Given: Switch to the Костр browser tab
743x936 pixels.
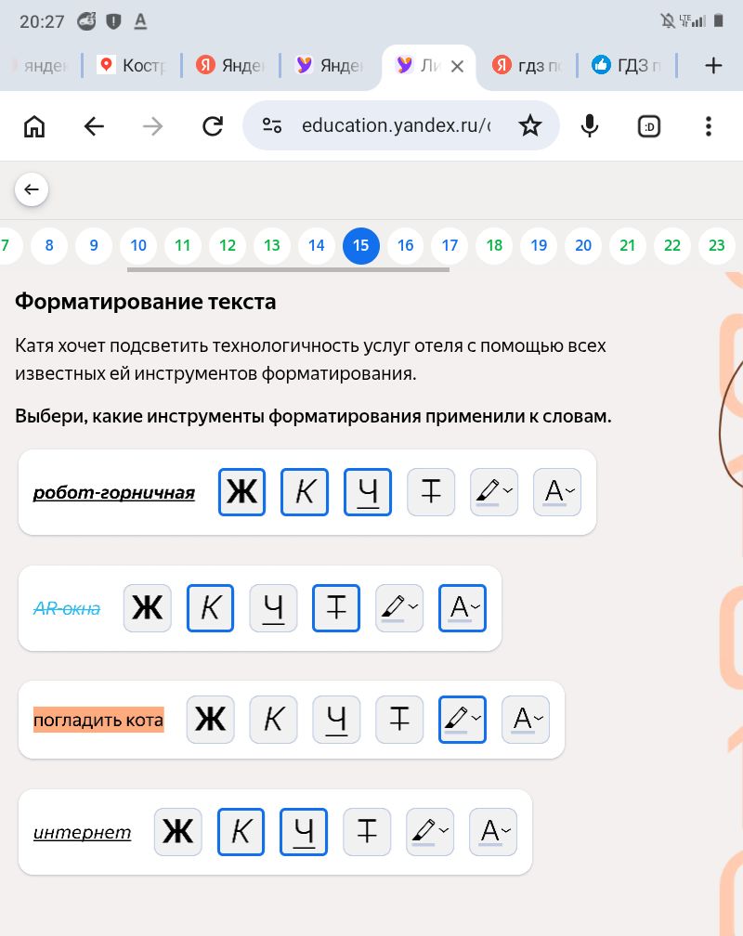Looking at the screenshot, I should pyautogui.click(x=132, y=65).
